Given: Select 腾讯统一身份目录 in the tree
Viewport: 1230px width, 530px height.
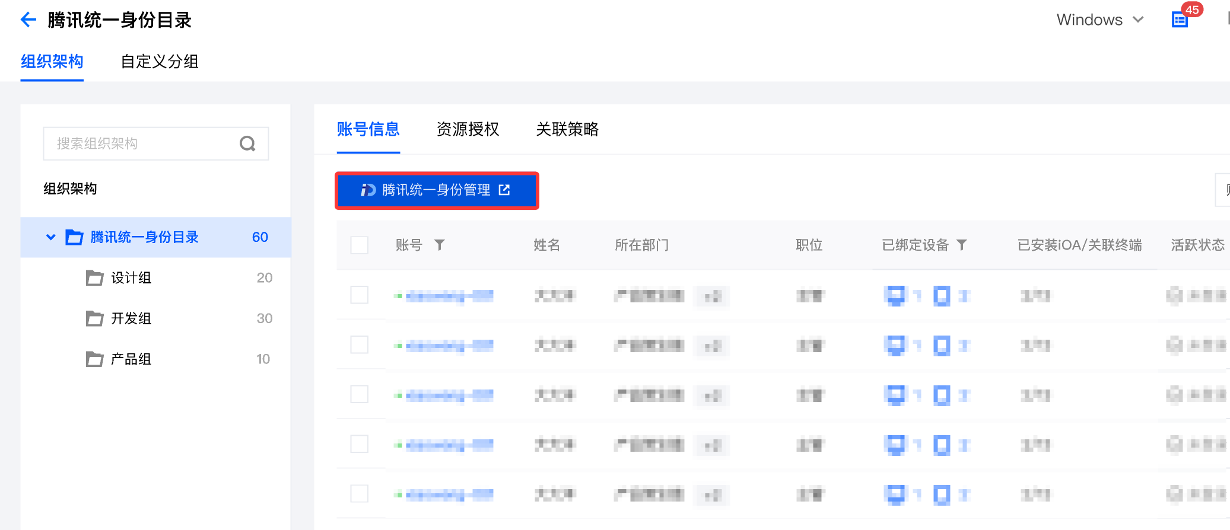Looking at the screenshot, I should [x=155, y=237].
